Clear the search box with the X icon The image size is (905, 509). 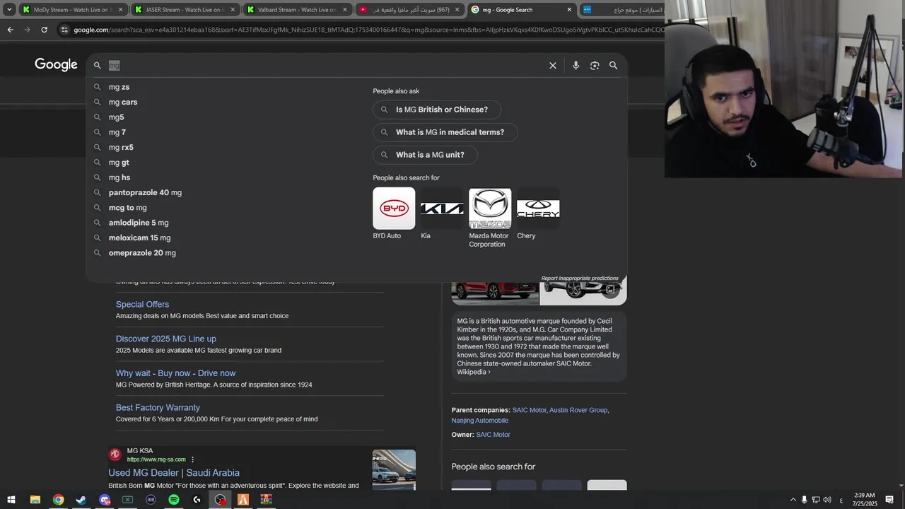553,65
